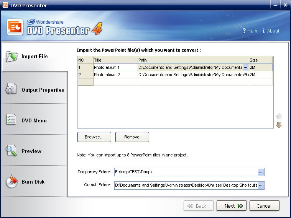This screenshot has width=291, height=218.
Task: Click the Preview magnifier icon
Action: click(12, 151)
